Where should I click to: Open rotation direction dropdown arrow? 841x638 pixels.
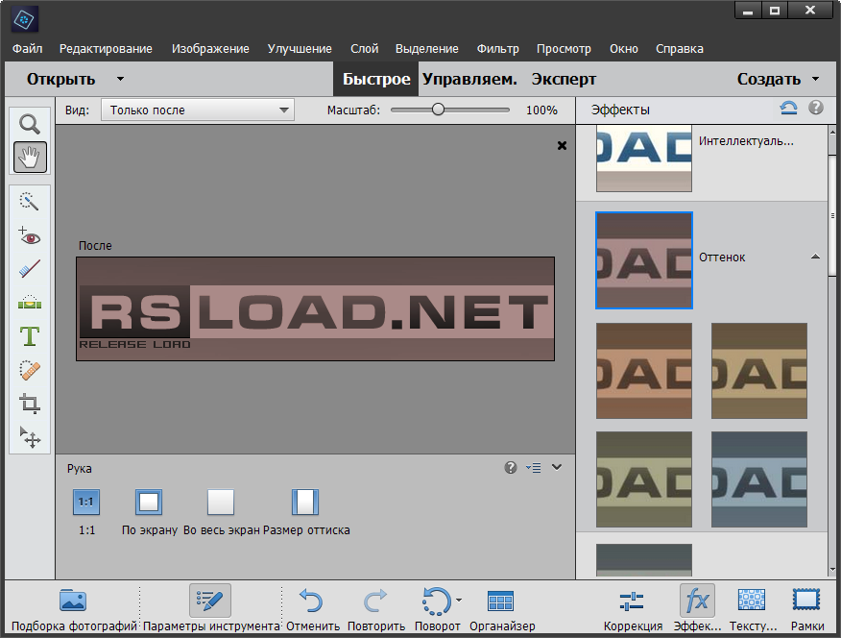459,601
